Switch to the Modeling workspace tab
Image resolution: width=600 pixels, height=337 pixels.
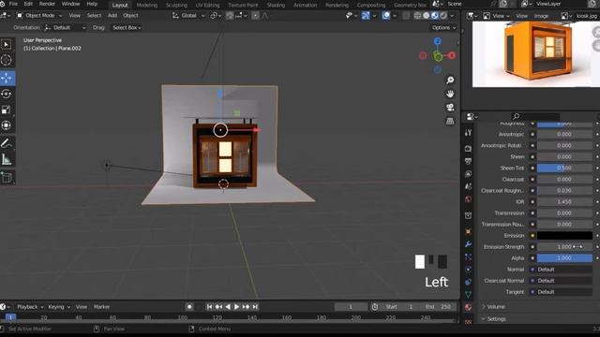[x=147, y=5]
